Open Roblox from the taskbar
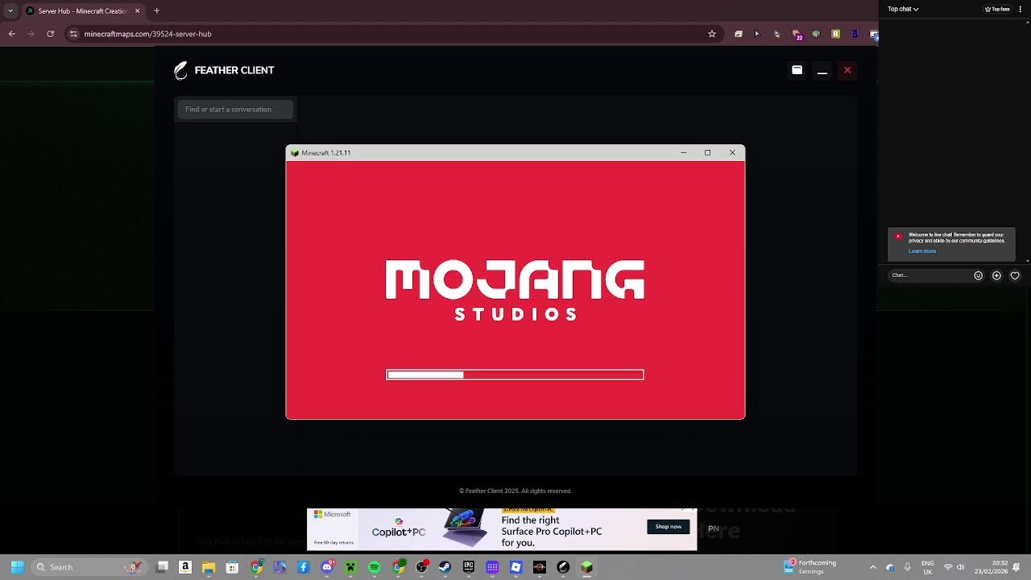Image resolution: width=1031 pixels, height=580 pixels. click(x=516, y=567)
